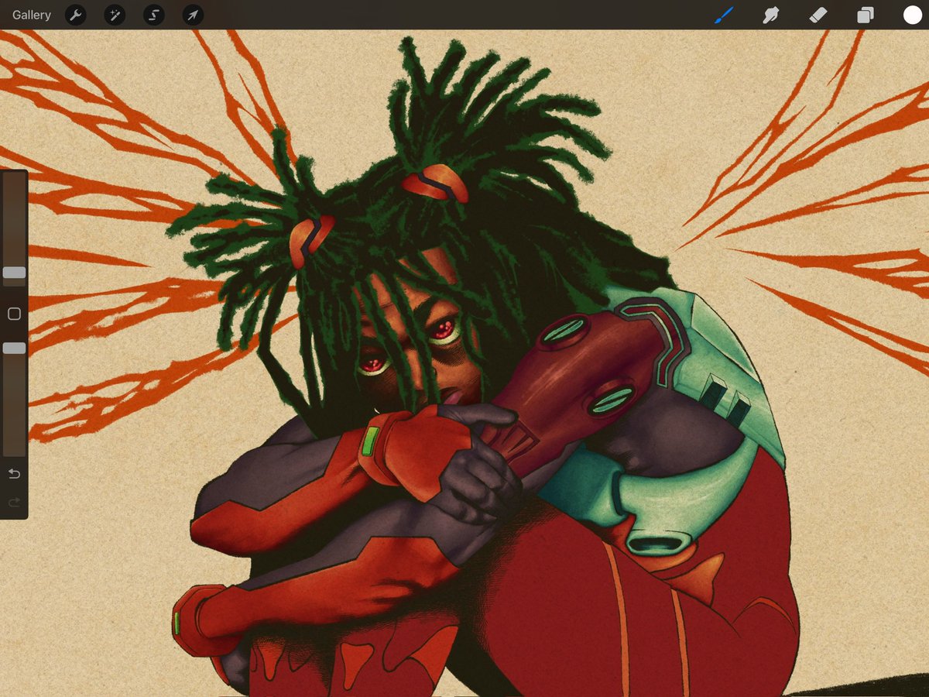Image resolution: width=929 pixels, height=697 pixels.
Task: Undo the last action with sidebar arrow
Action: coord(14,473)
